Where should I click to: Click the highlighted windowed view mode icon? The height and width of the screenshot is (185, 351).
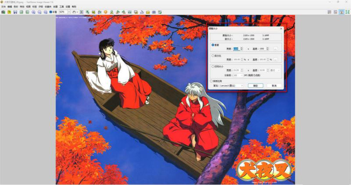(341, 12)
